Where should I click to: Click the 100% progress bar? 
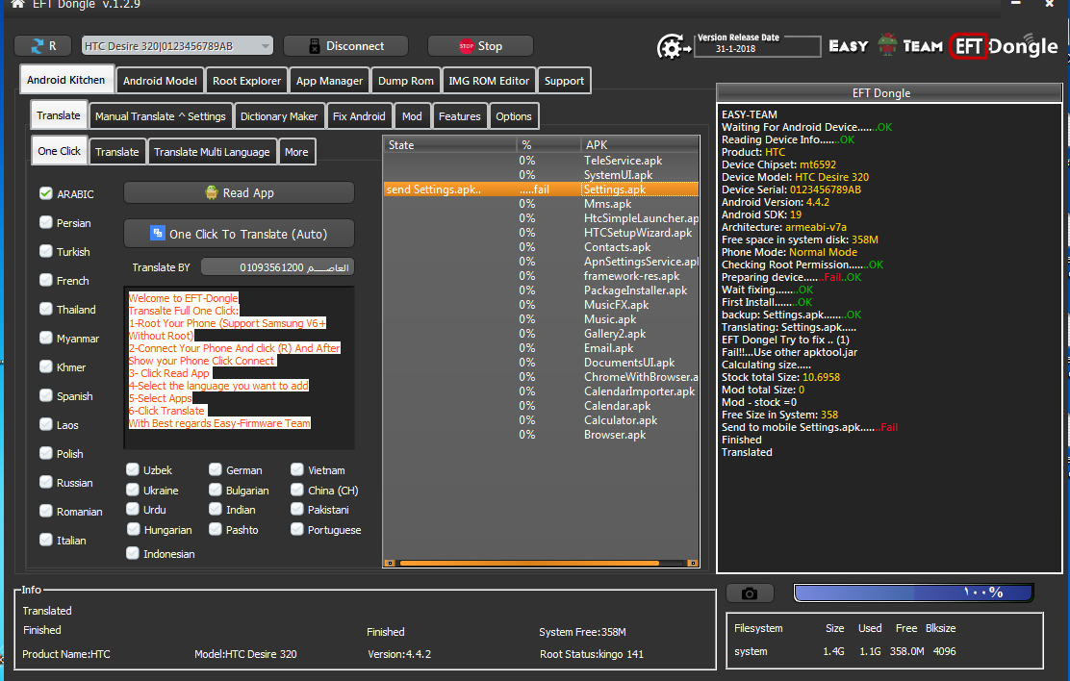coord(914,593)
